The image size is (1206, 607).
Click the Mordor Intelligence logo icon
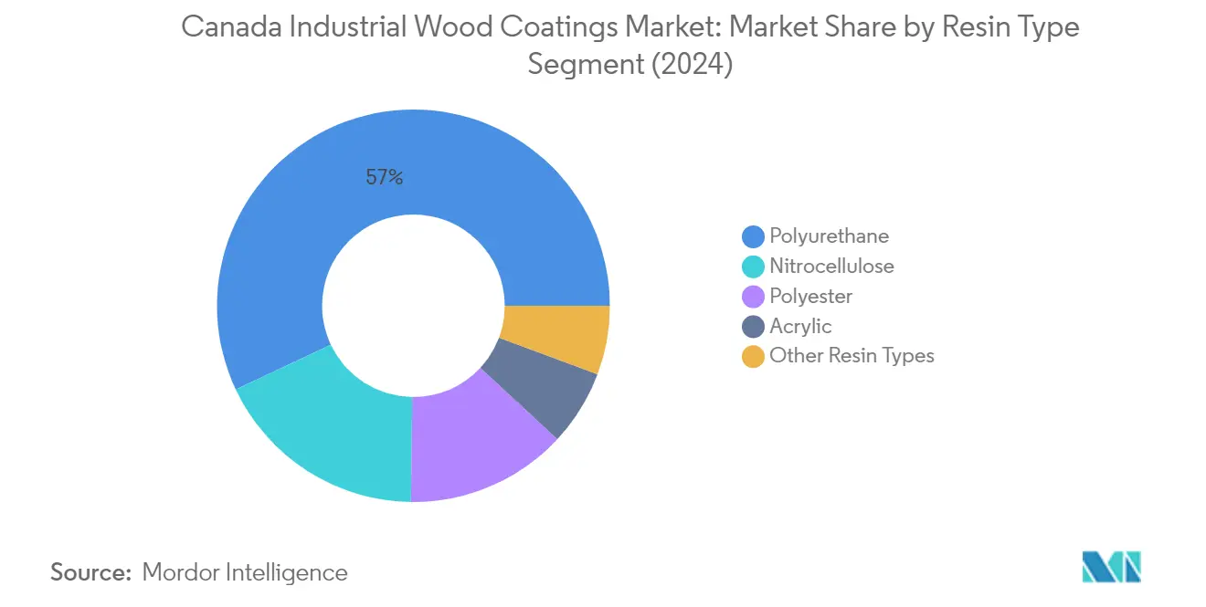[1112, 566]
